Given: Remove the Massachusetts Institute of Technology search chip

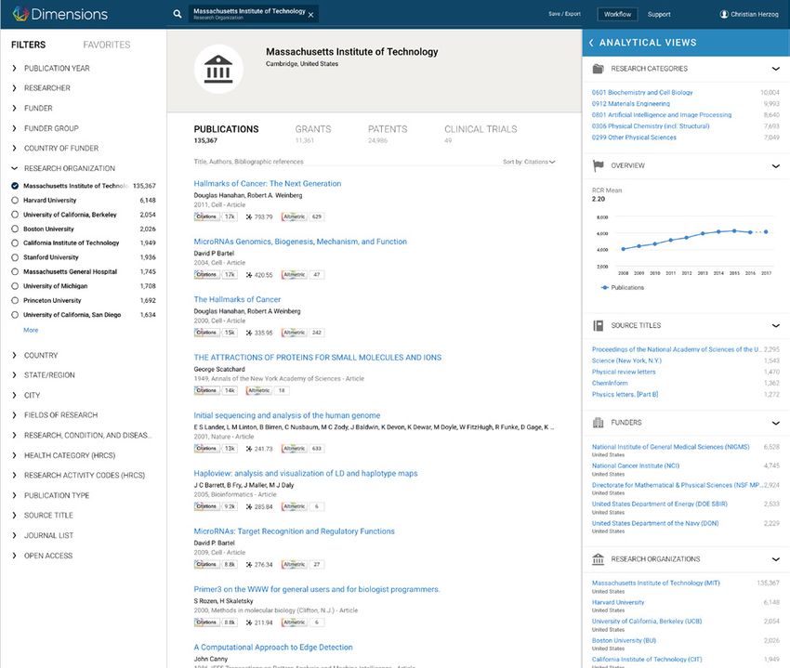Looking at the screenshot, I should click(310, 15).
